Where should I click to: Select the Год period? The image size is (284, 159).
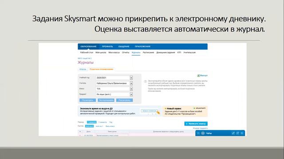pos(110,122)
